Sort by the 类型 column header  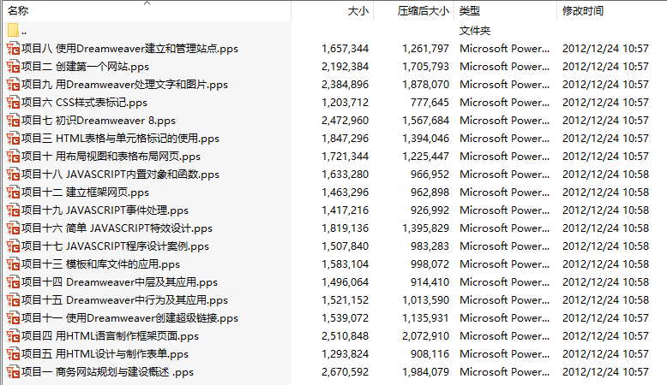click(470, 11)
